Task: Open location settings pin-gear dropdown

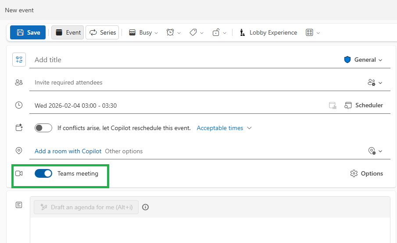Action: point(375,151)
